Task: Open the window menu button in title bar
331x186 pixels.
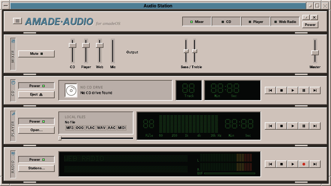Action: point(6,6)
